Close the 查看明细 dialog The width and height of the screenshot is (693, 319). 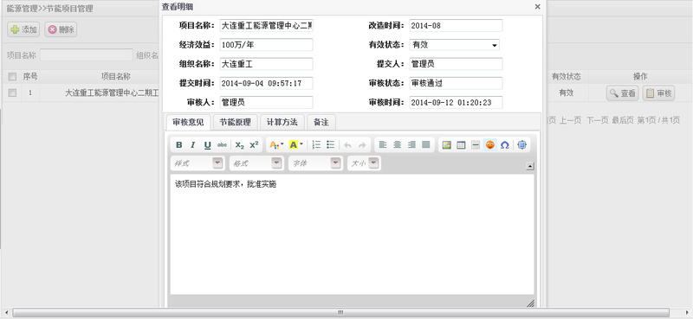tap(537, 7)
